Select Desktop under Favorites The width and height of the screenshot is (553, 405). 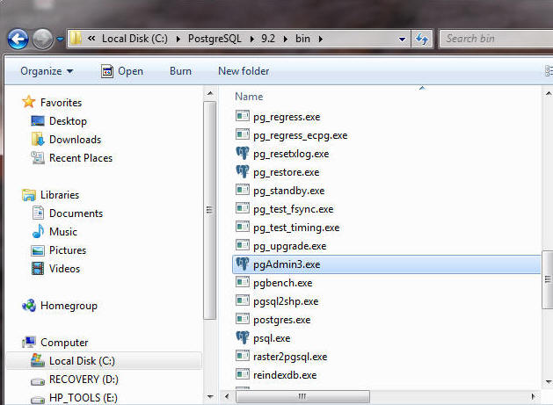click(x=68, y=121)
